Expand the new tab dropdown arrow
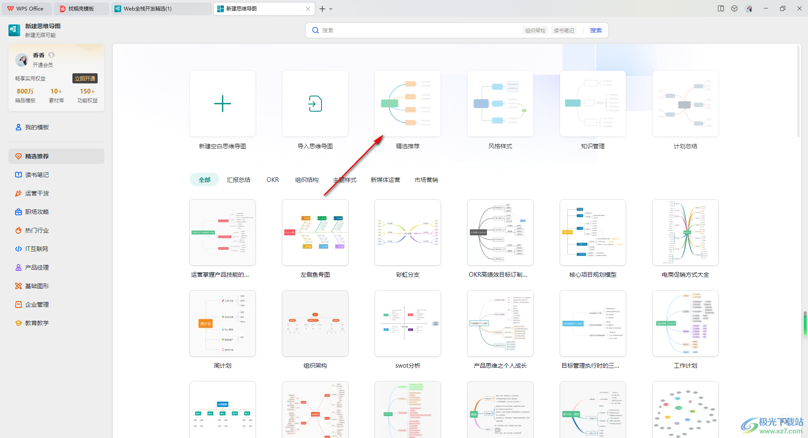 pos(331,9)
